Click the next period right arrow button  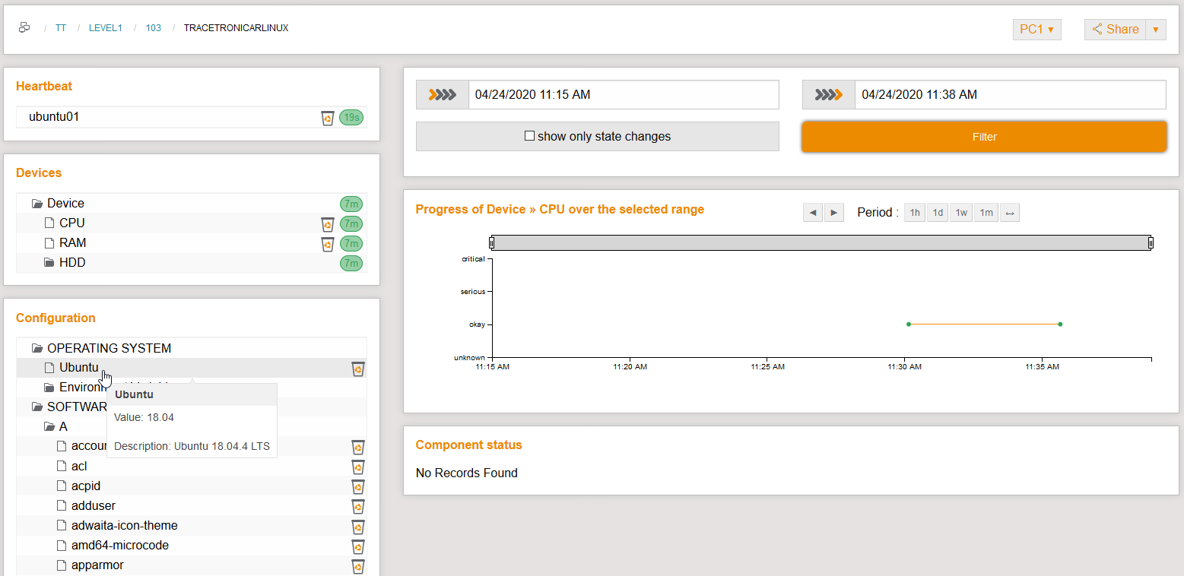coord(834,213)
